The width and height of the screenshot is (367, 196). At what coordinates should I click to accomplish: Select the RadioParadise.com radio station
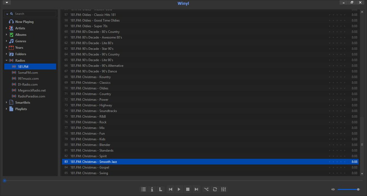pyautogui.click(x=30, y=96)
